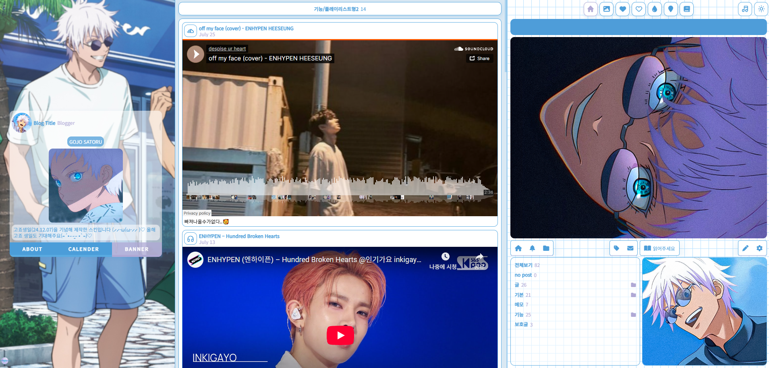Open the folder icon next to the bell
Image resolution: width=769 pixels, height=368 pixels.
546,248
